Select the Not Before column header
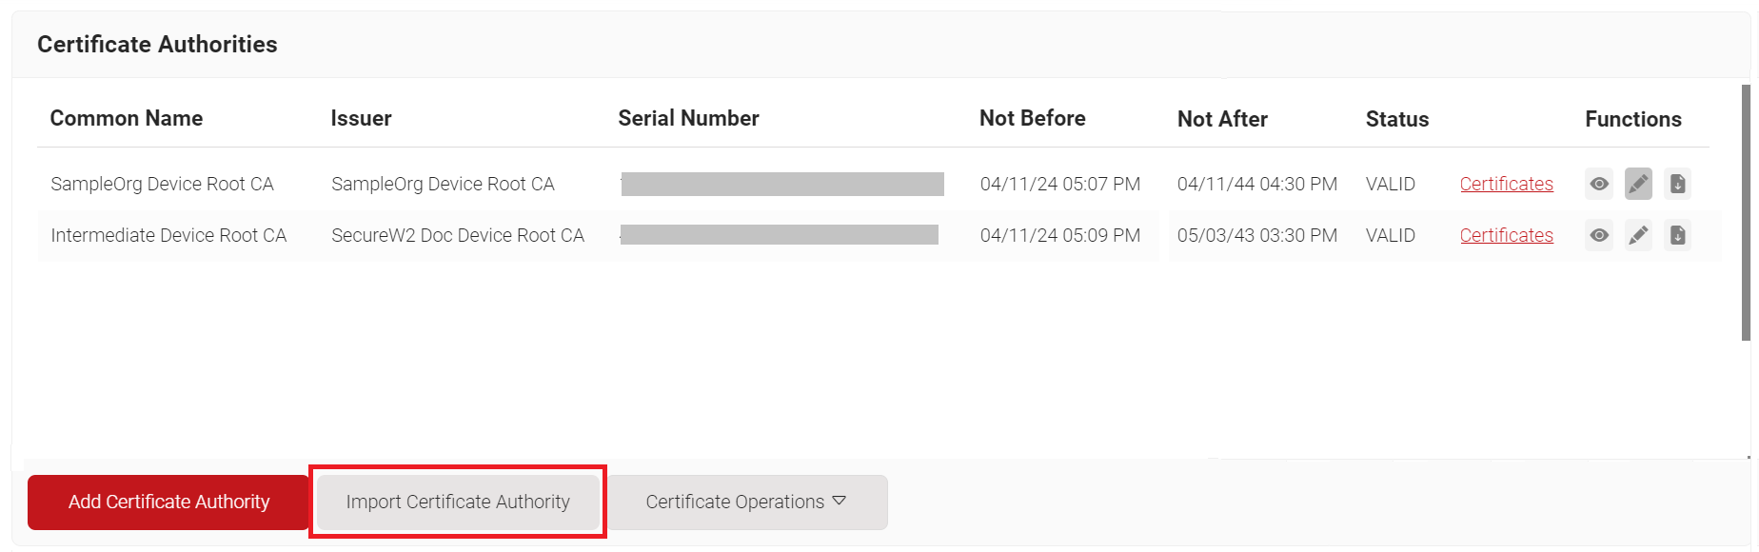 coord(1032,119)
